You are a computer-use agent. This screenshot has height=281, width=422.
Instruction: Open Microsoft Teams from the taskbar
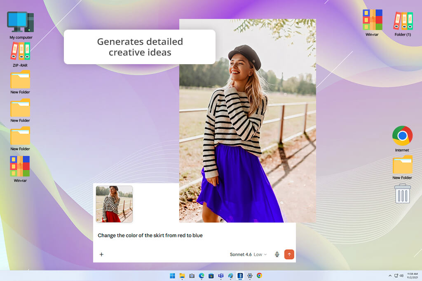[221, 276]
